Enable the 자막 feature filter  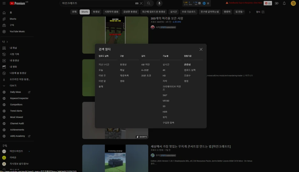(165, 81)
